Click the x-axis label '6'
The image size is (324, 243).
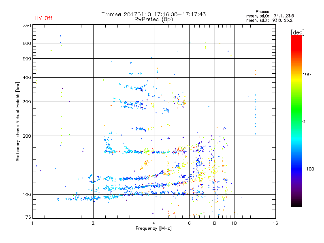[189, 223]
